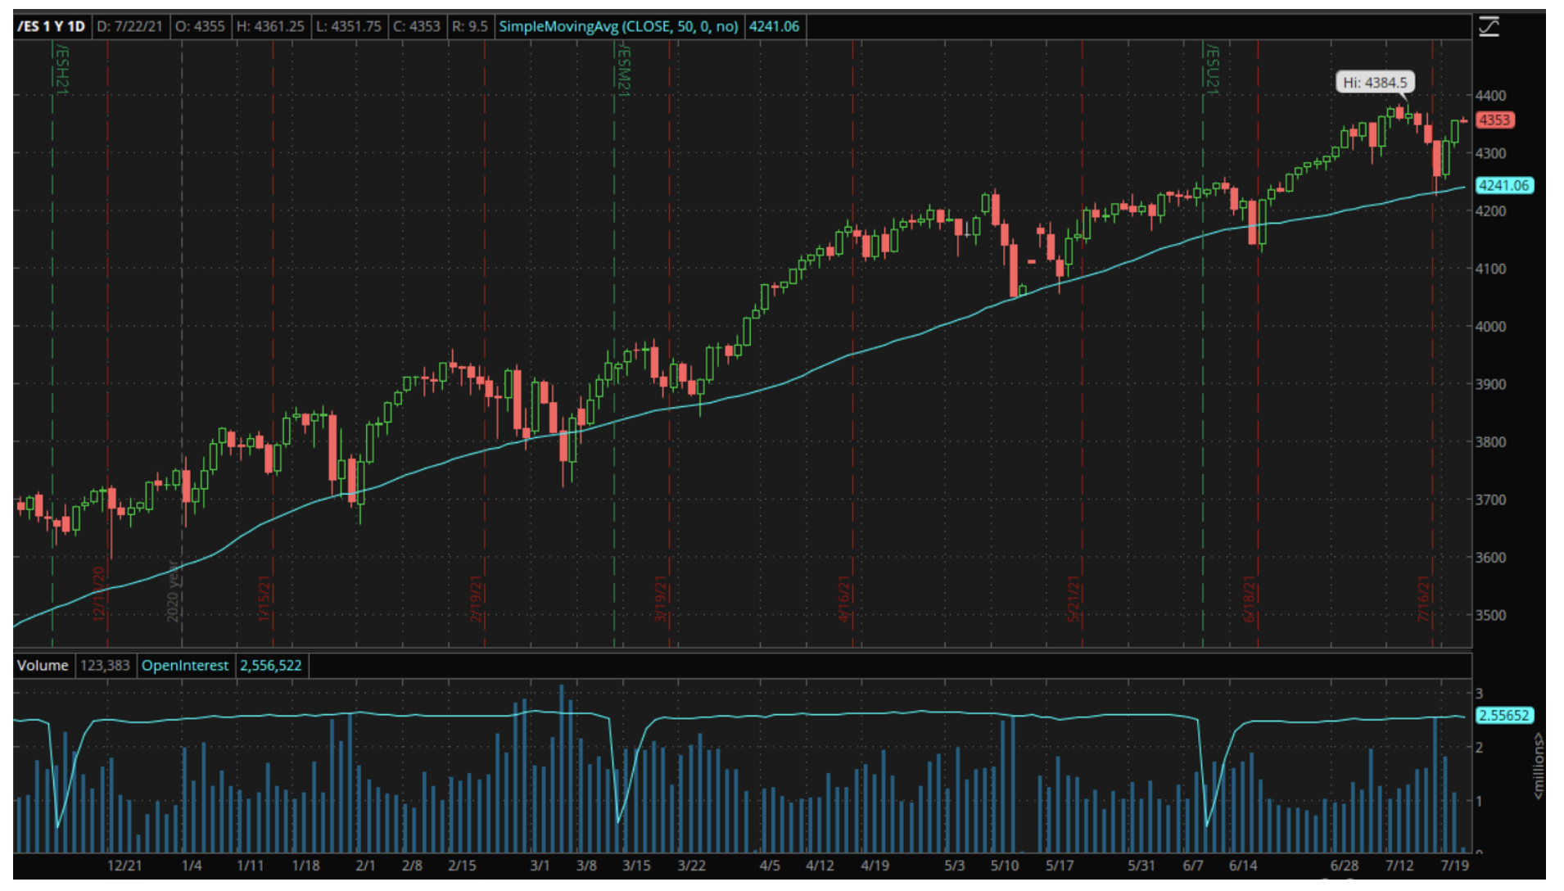Click the close value C: 4353
Image resolution: width=1564 pixels, height=891 pixels.
417,26
